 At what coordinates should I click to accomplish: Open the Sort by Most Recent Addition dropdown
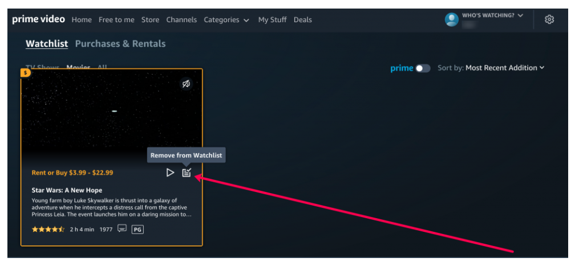click(491, 68)
